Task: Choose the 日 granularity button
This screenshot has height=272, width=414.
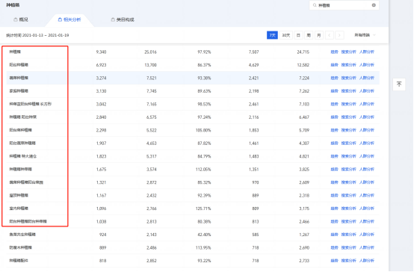Action: pyautogui.click(x=298, y=35)
